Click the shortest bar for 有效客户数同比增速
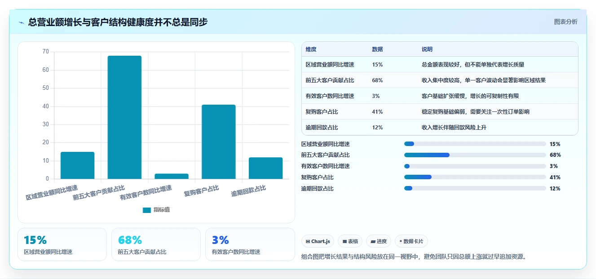 172,176
